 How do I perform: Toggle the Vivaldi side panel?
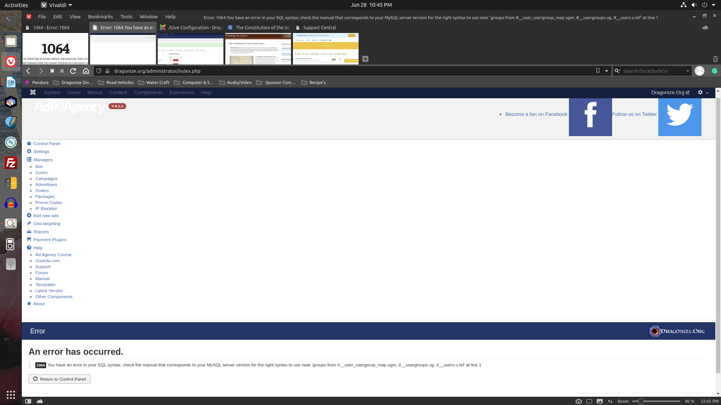[28, 401]
